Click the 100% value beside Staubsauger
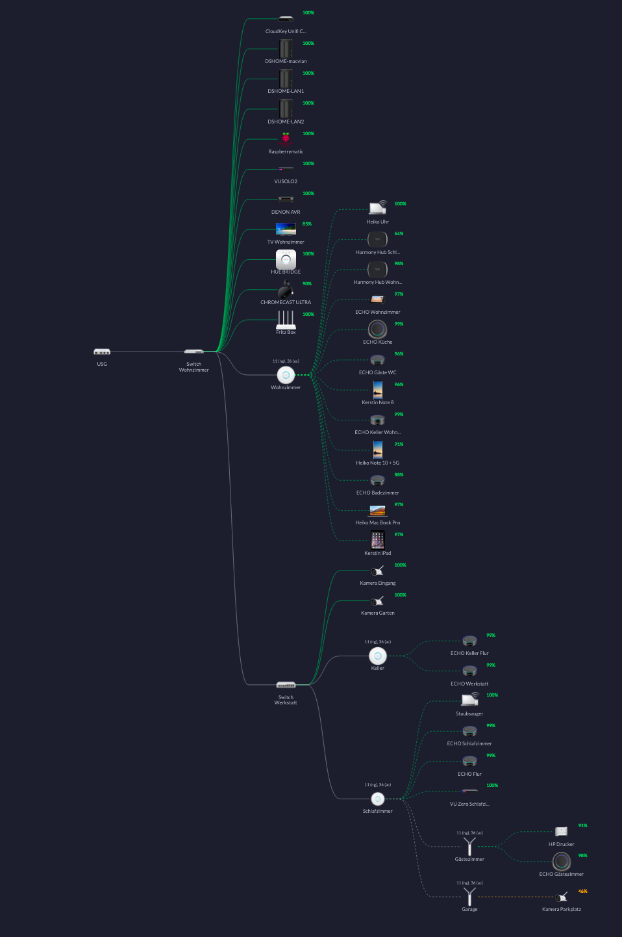The image size is (622, 937). pyautogui.click(x=492, y=695)
